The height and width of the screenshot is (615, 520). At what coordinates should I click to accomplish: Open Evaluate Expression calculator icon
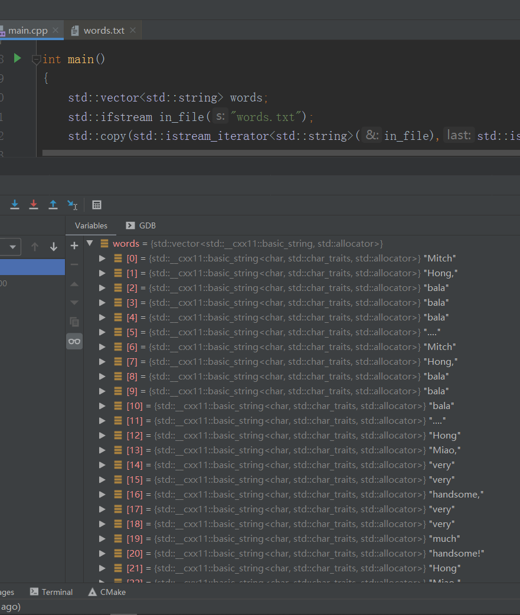tap(97, 205)
